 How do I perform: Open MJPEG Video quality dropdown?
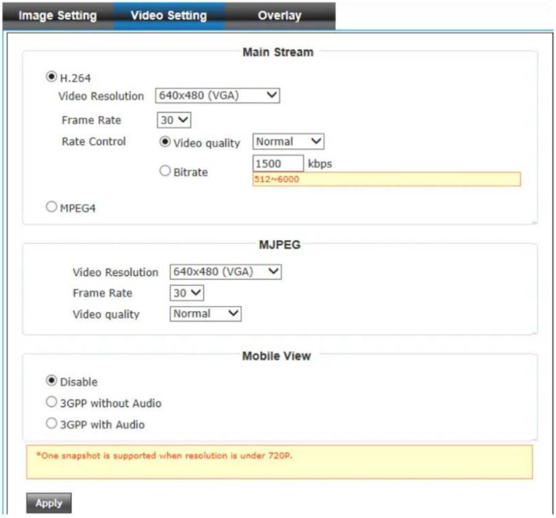(x=205, y=314)
